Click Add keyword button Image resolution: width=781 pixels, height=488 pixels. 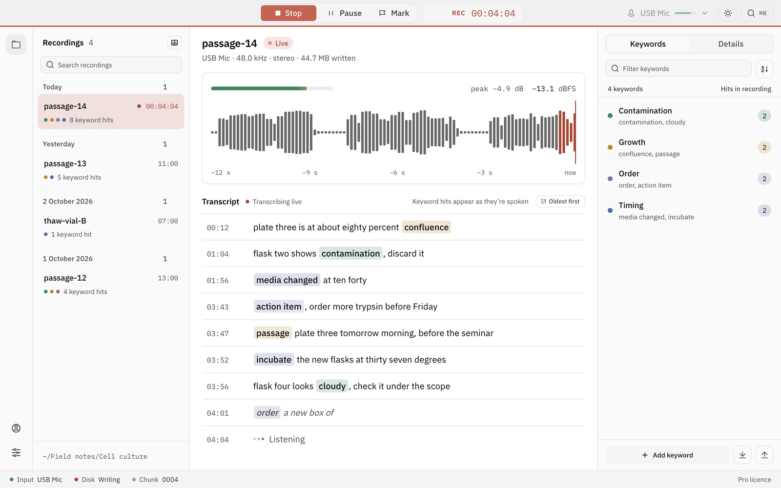(667, 455)
